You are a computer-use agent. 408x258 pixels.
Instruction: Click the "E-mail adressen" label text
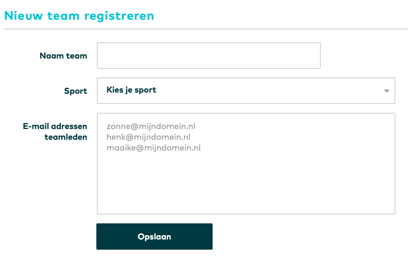[x=55, y=126]
